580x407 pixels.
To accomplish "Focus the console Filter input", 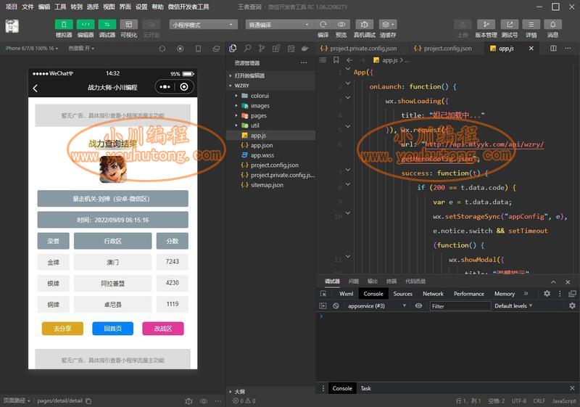I will (x=460, y=306).
